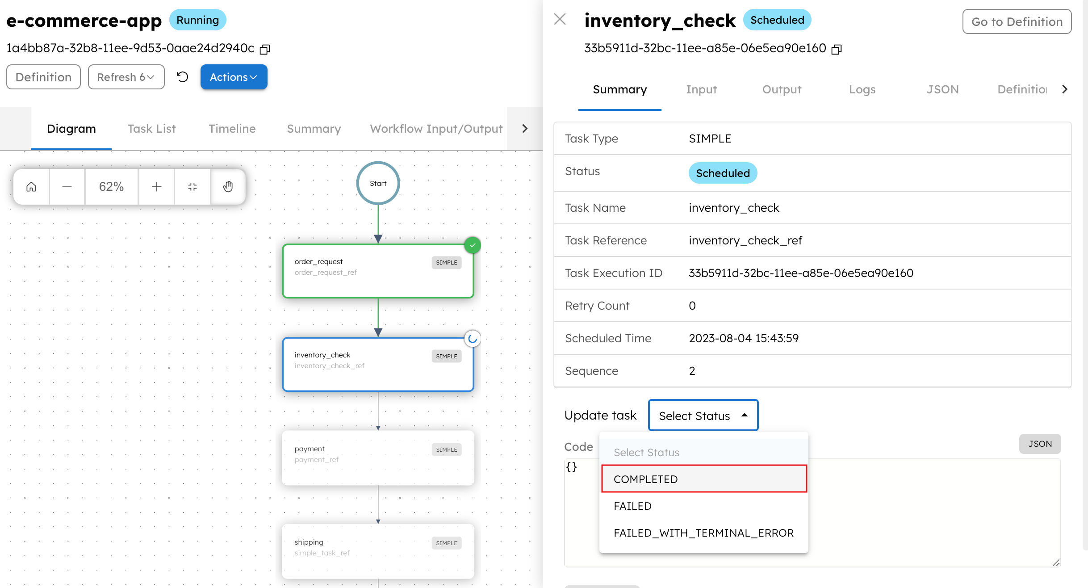This screenshot has width=1088, height=588.
Task: Collapse the Select Status dropdown
Action: coord(703,415)
